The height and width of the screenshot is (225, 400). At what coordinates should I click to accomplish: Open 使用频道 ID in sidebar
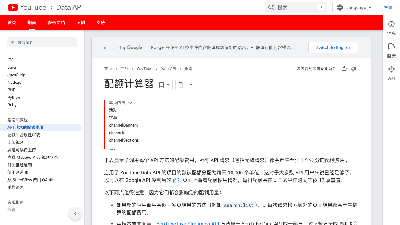pyautogui.click(x=18, y=172)
